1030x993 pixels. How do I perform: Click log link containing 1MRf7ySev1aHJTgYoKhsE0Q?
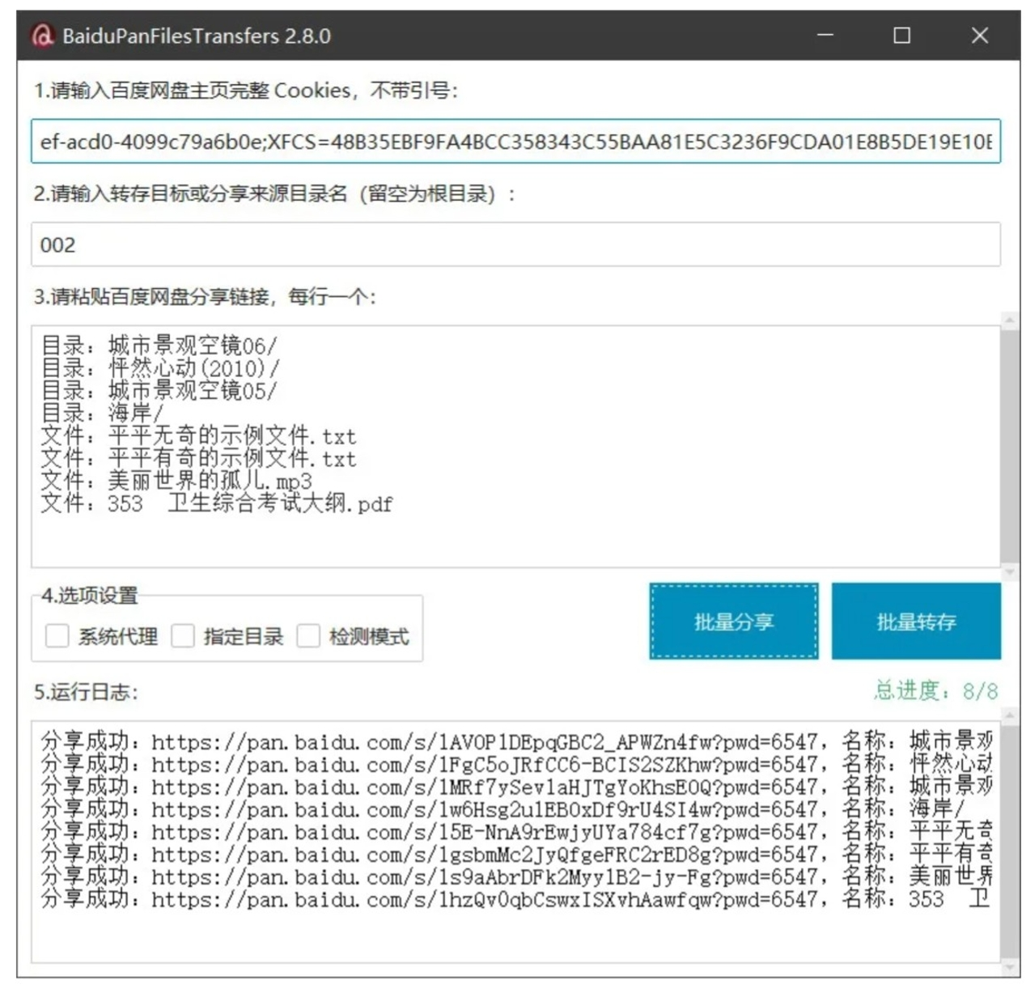[x=485, y=787]
